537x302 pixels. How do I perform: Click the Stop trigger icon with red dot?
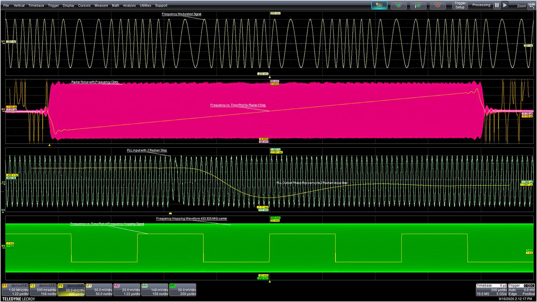point(437,5)
